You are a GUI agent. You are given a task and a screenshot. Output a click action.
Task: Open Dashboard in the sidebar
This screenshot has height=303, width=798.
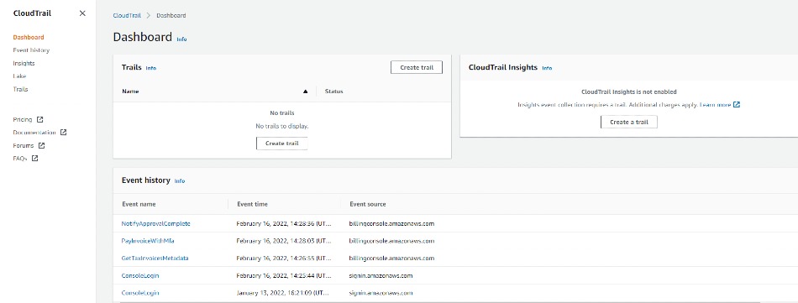[29, 37]
